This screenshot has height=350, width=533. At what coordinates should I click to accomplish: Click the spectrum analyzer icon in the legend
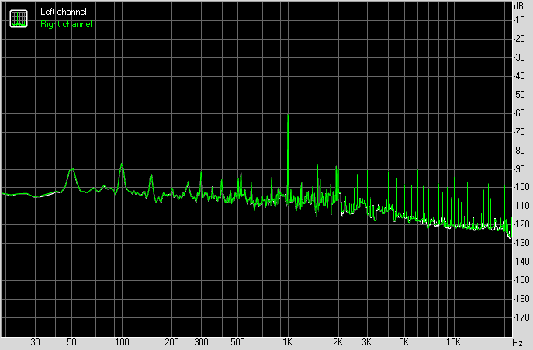(x=19, y=19)
